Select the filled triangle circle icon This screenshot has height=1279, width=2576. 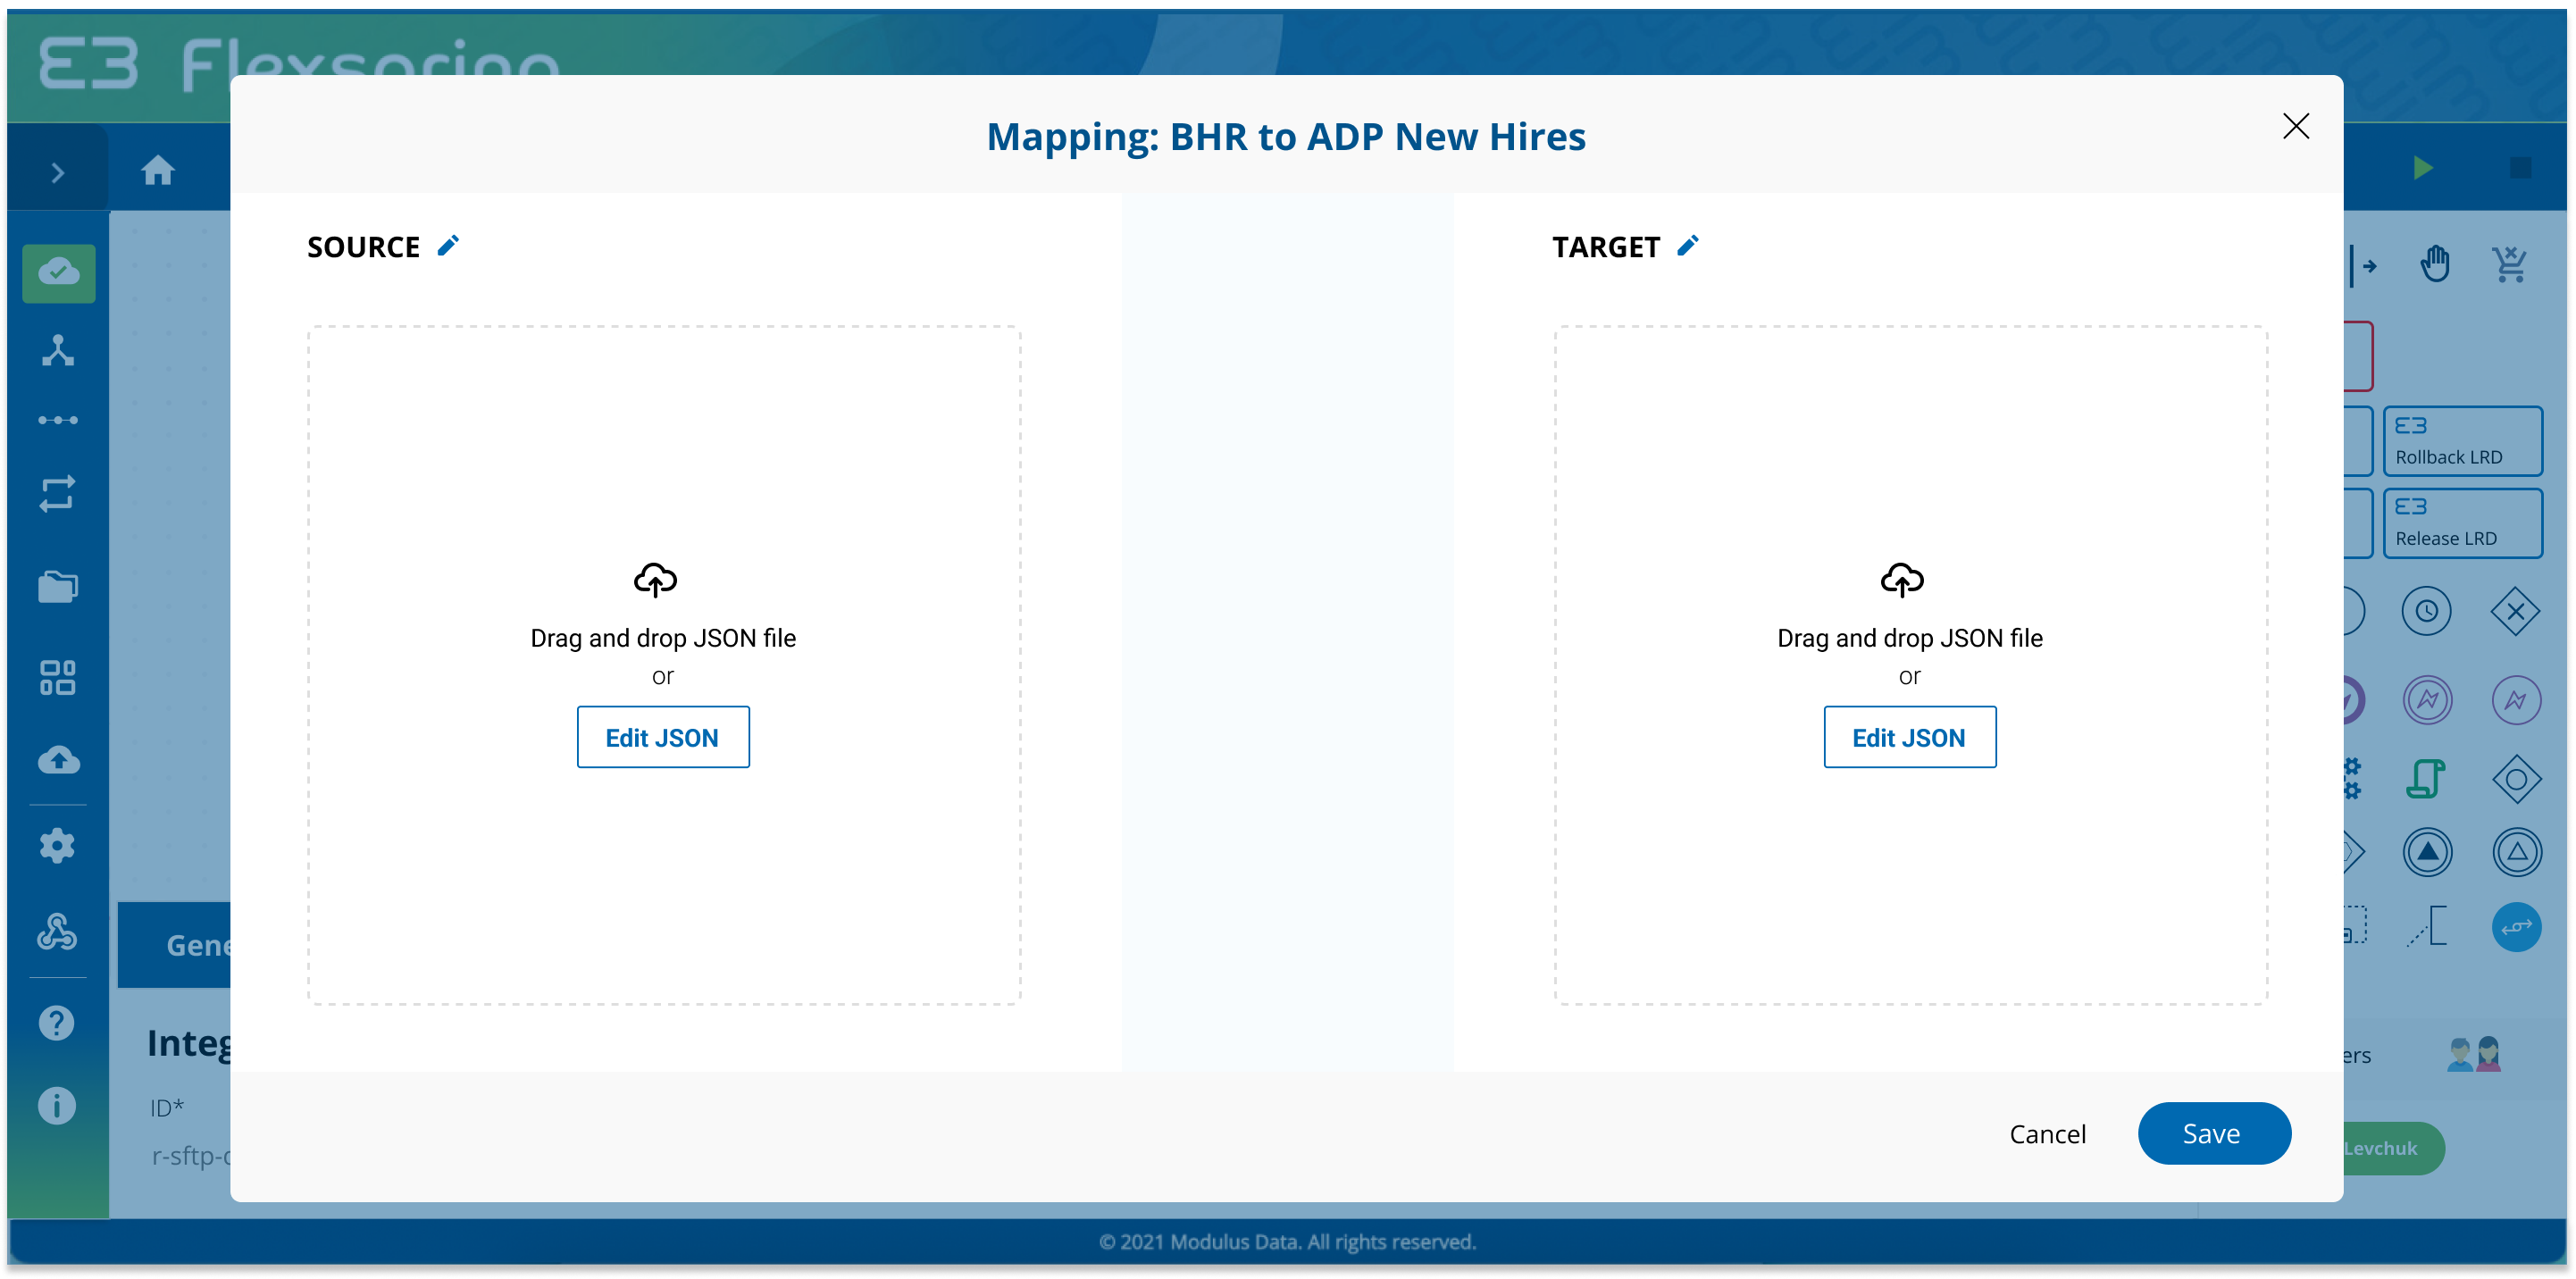click(2427, 853)
